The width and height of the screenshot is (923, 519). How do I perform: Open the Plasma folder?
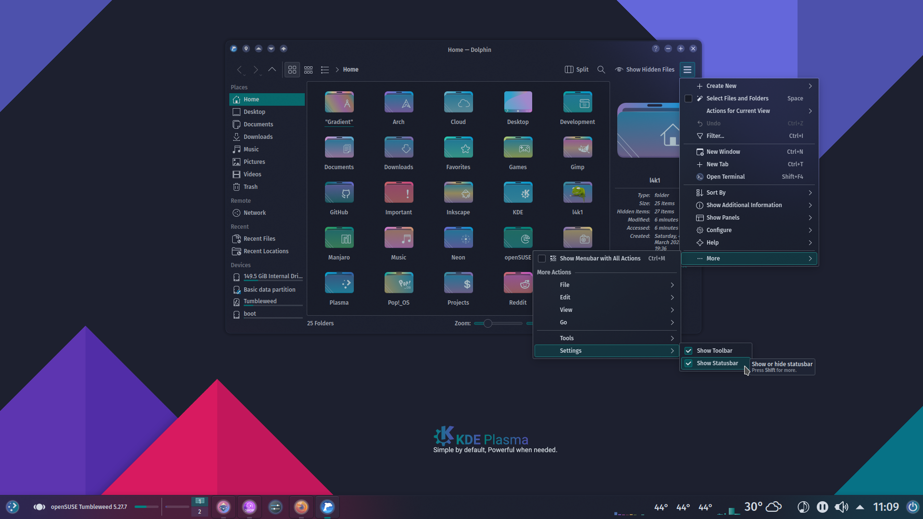point(339,289)
